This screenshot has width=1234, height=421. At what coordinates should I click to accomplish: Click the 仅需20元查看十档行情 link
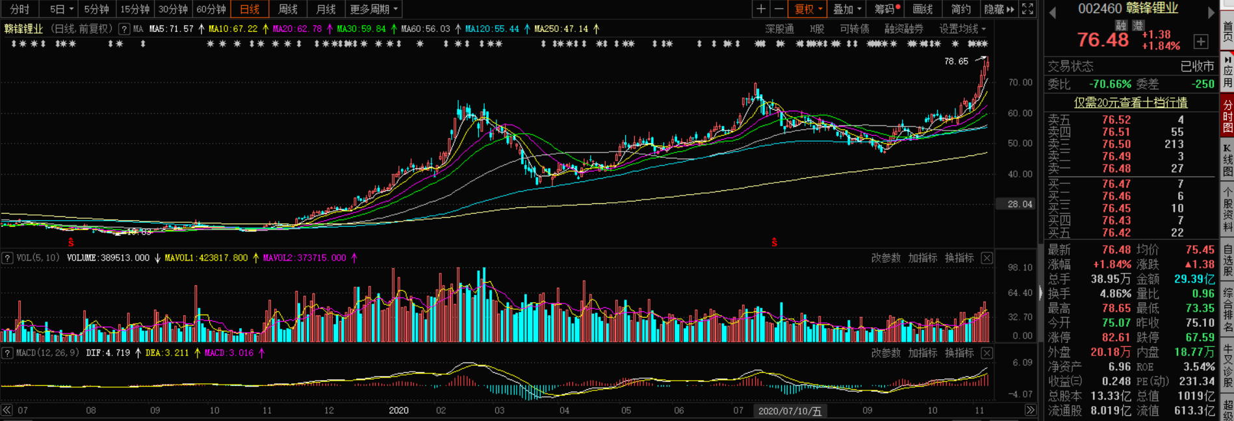(x=1130, y=103)
